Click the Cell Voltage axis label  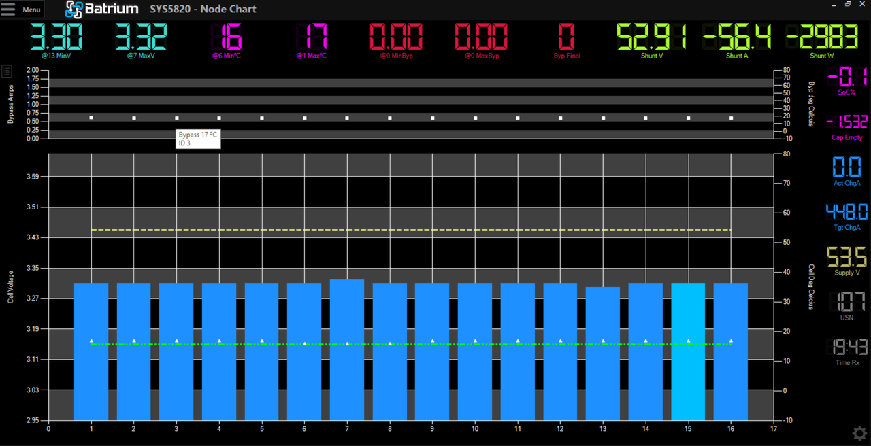[11, 286]
